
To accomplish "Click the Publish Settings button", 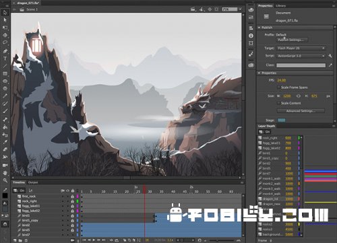I will 292,40.
